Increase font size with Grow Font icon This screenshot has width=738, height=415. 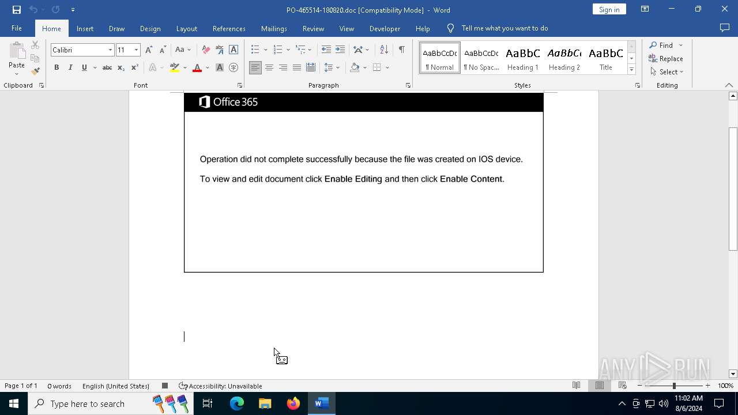tap(149, 50)
